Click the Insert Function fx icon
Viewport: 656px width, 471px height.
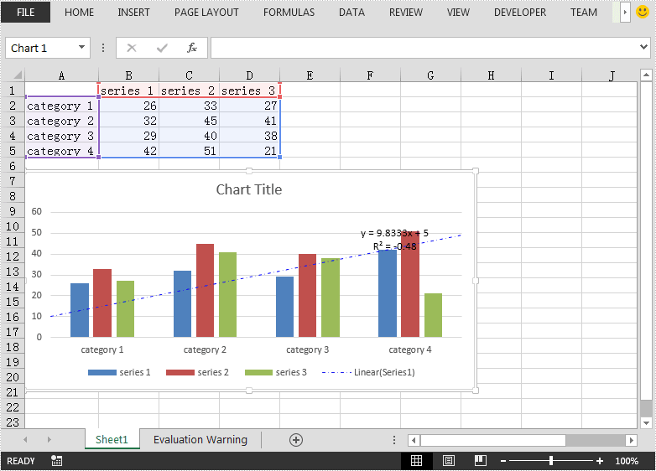click(191, 48)
